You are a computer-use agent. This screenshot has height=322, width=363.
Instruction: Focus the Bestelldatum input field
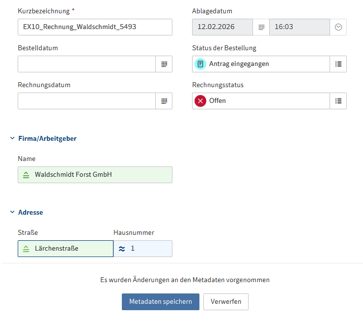tap(86, 64)
